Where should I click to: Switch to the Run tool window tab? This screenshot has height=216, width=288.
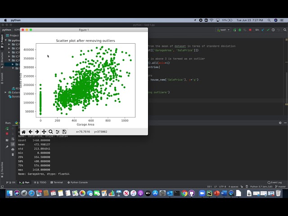(24, 182)
